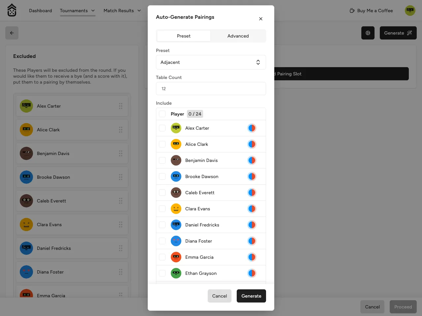Click Benjamin Davis's red-blue color indicator
Screen dimensions: 422x316
tap(252, 160)
